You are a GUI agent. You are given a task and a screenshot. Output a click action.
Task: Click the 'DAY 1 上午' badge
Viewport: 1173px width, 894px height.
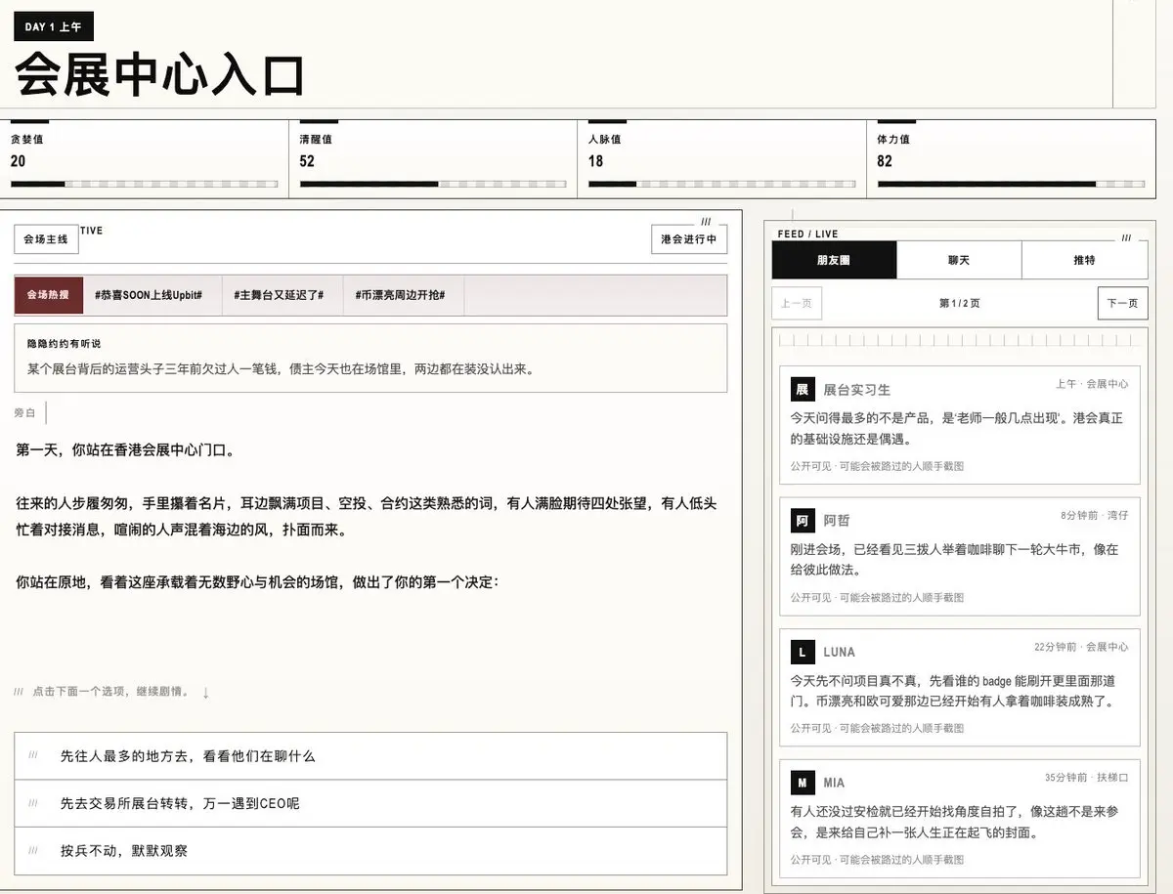[53, 26]
